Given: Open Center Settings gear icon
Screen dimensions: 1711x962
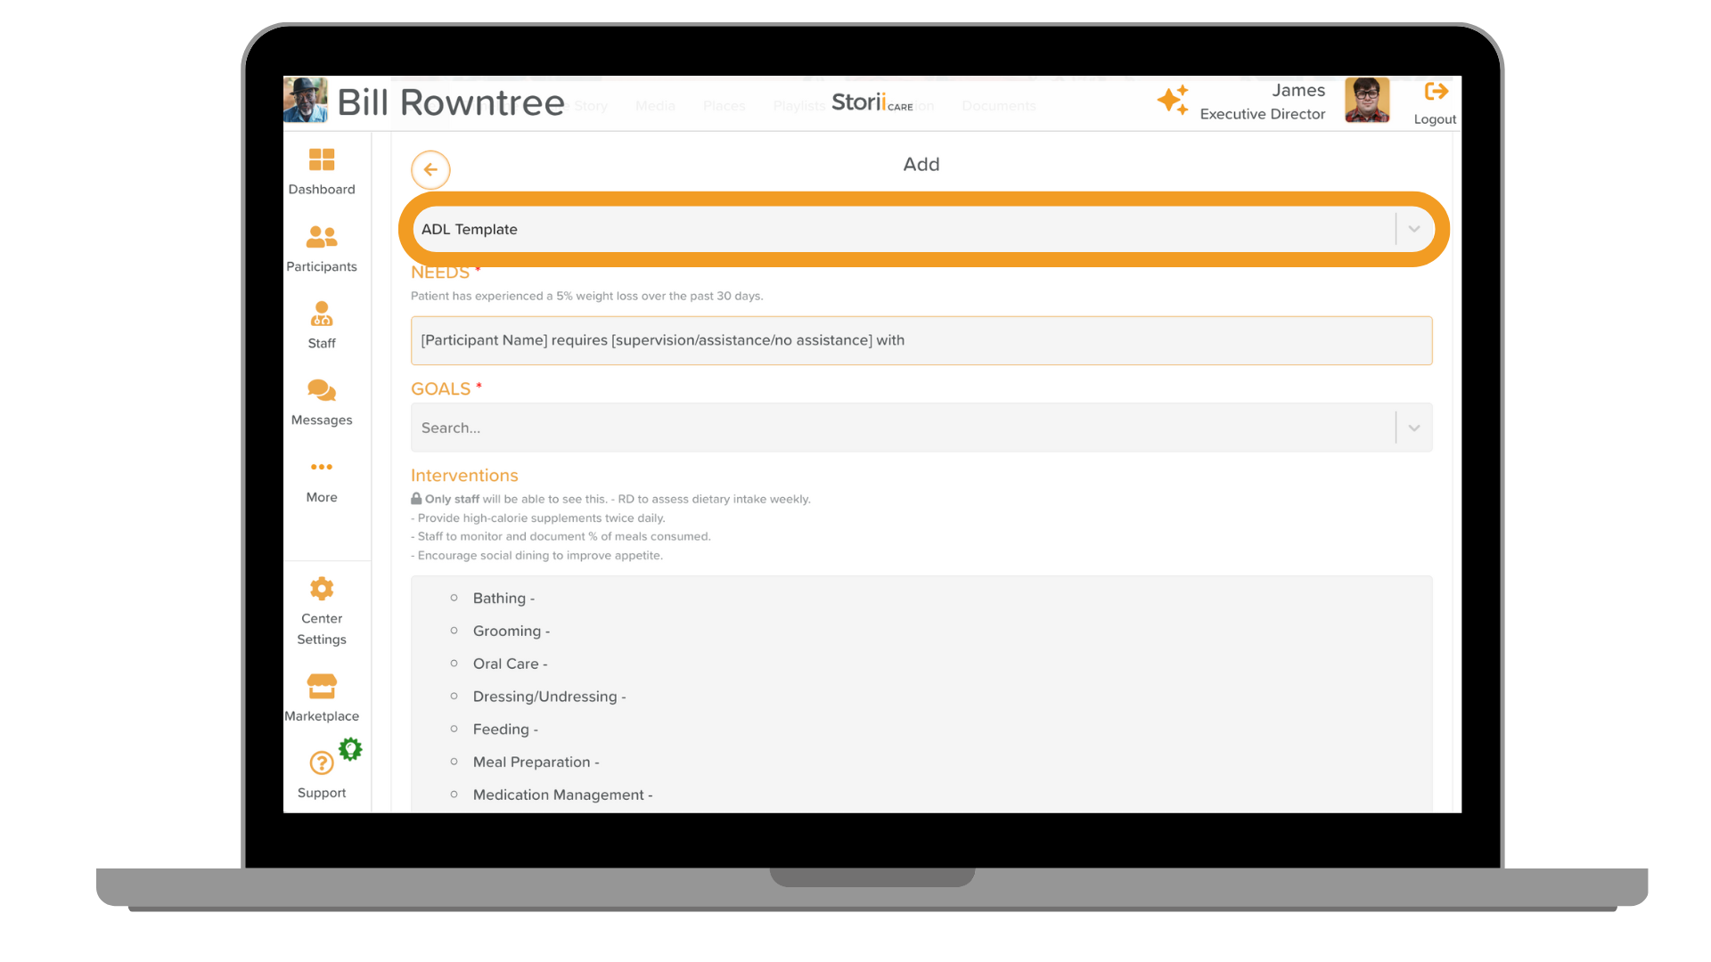Looking at the screenshot, I should 321,589.
